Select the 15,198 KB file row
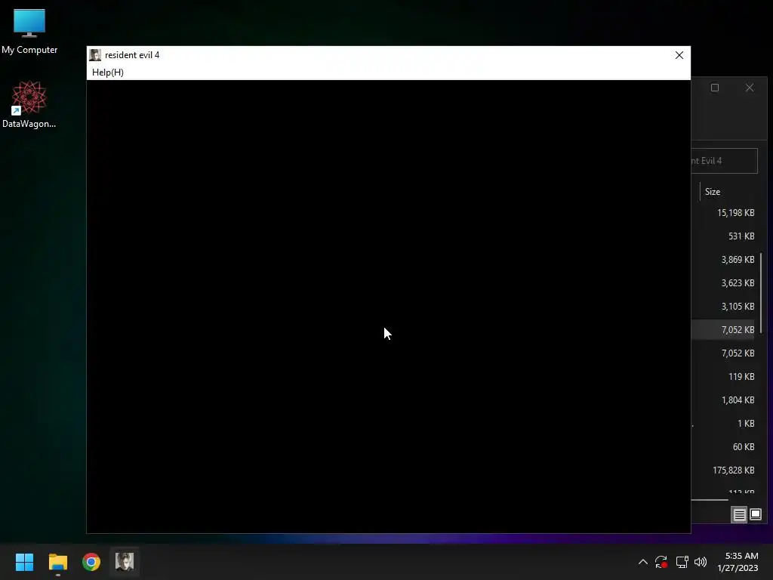This screenshot has width=773, height=580. (x=724, y=213)
